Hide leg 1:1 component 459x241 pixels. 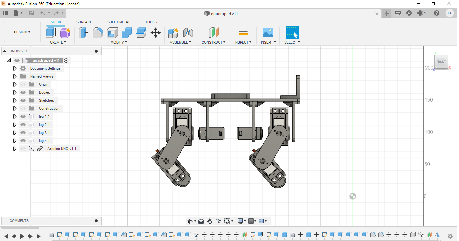(x=23, y=116)
